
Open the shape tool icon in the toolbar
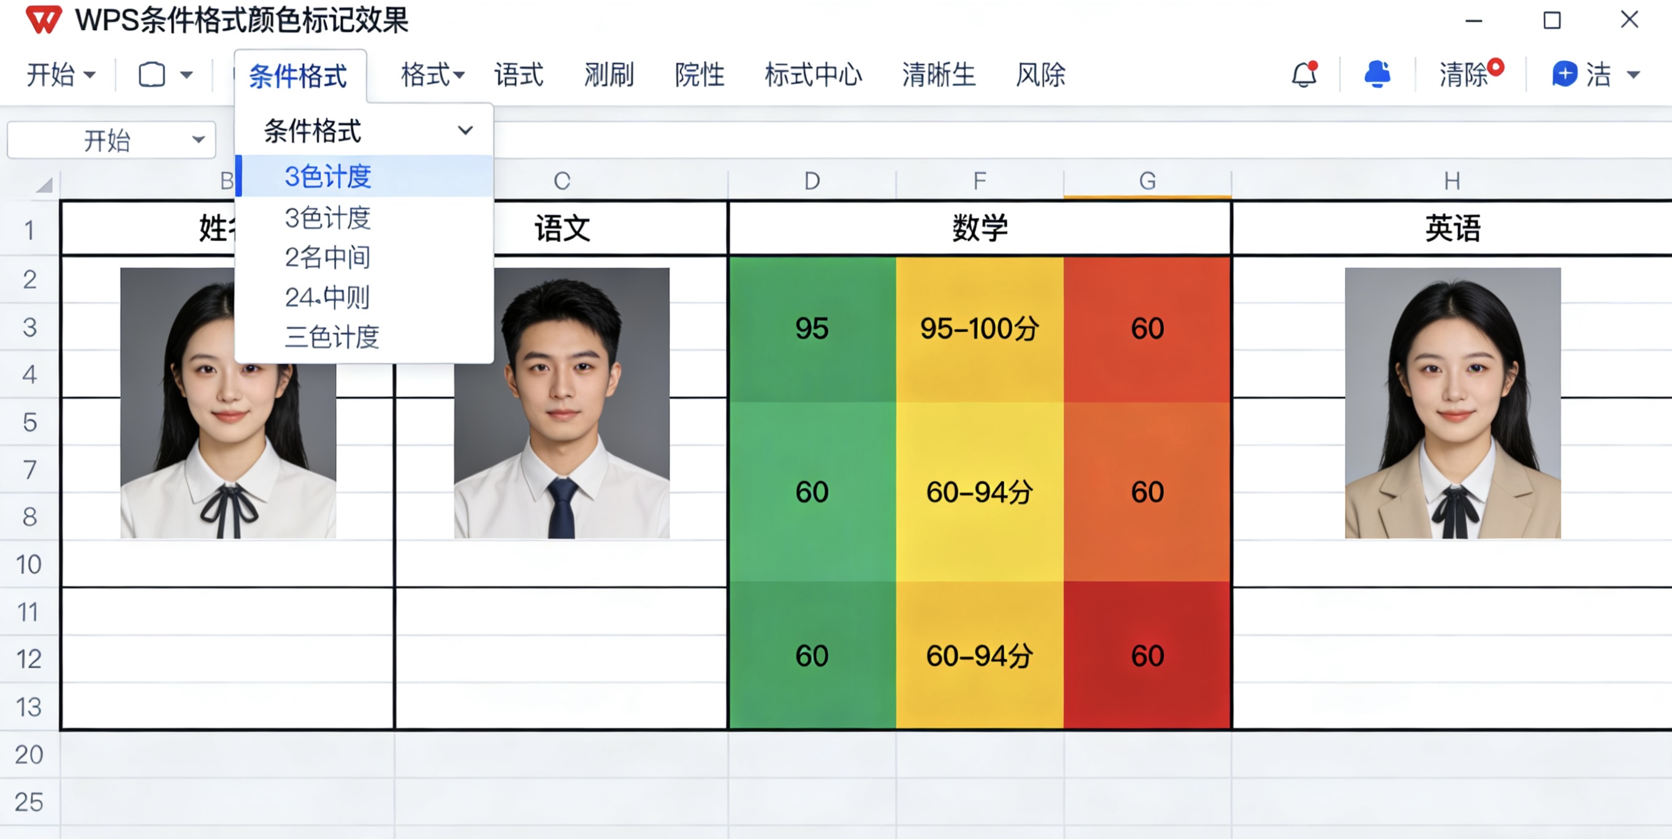(x=153, y=74)
